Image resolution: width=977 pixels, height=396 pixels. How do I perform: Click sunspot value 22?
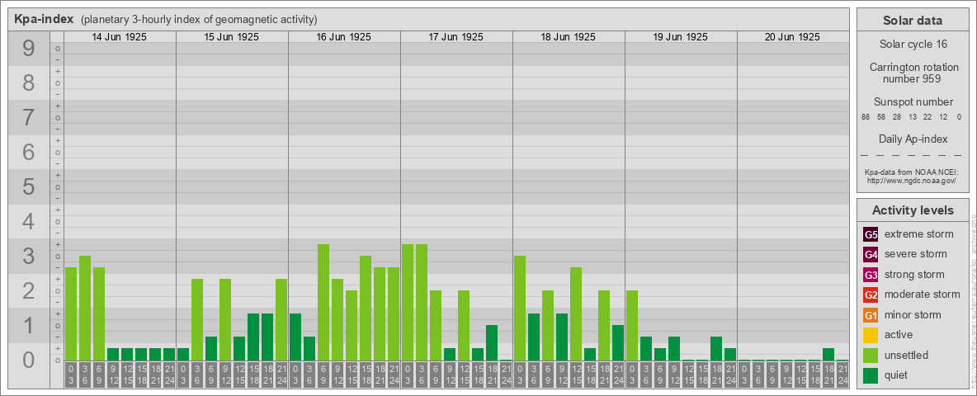pos(927,117)
